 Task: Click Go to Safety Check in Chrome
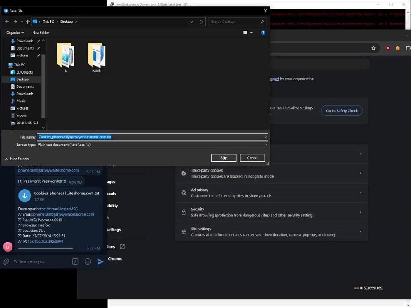pos(342,110)
